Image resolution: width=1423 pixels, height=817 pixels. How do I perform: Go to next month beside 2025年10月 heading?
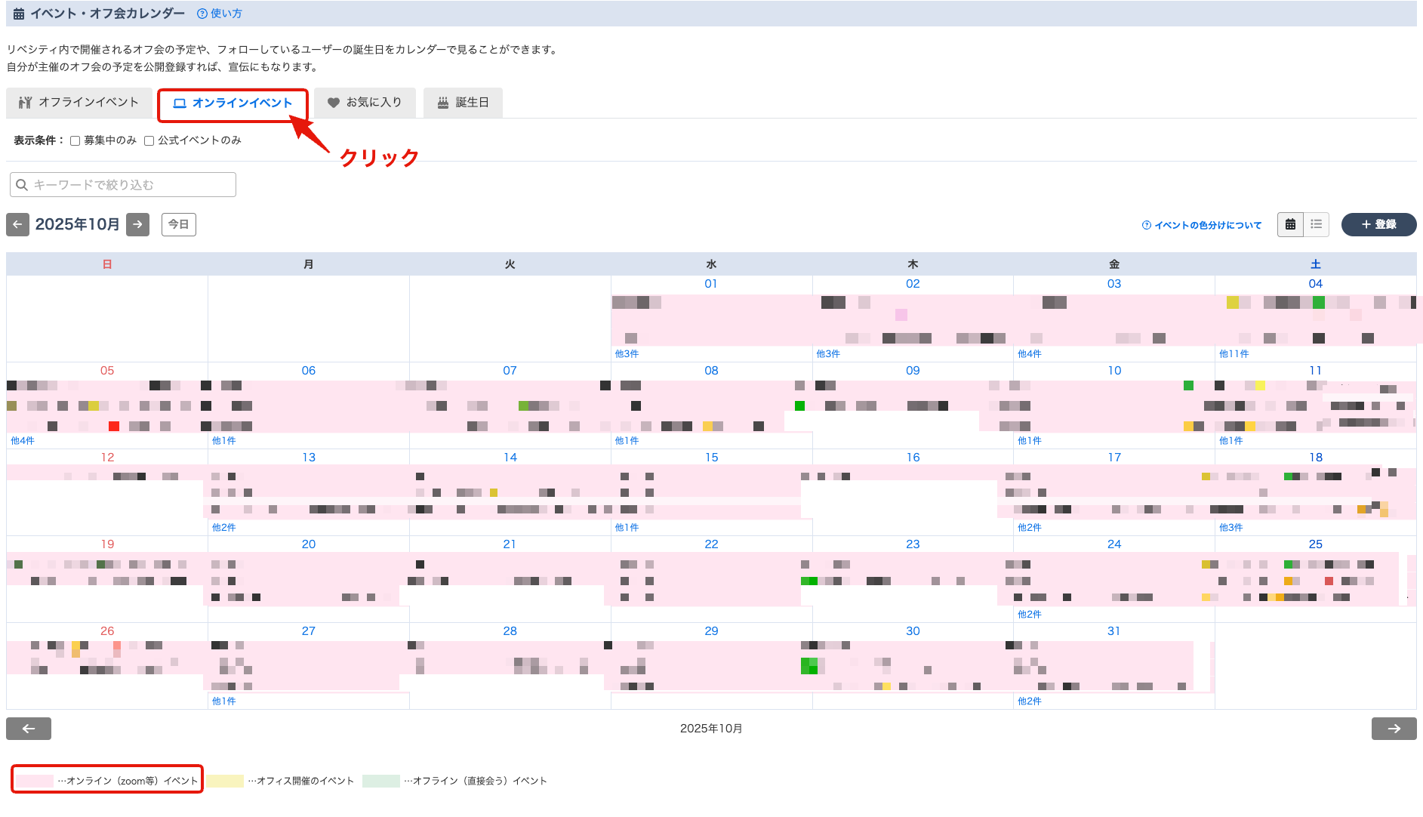pos(137,224)
